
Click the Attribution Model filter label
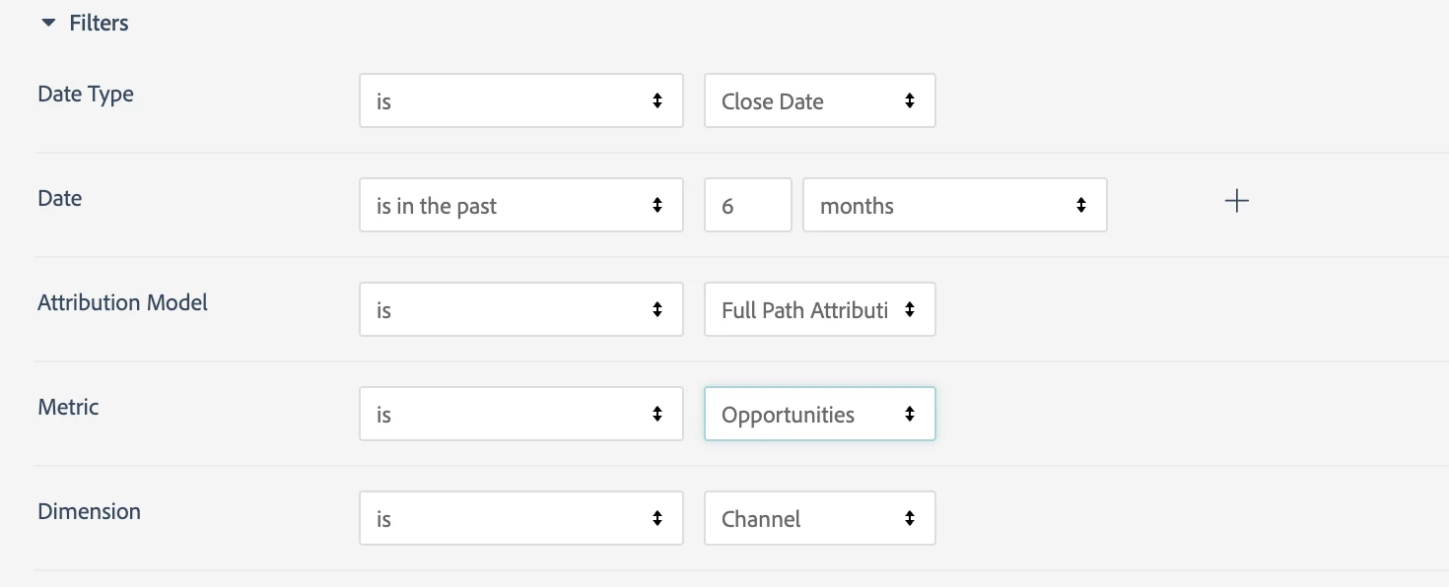[122, 302]
